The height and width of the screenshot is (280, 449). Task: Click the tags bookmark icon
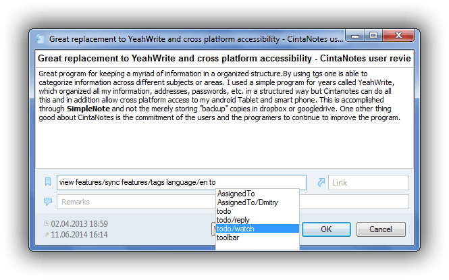48,181
